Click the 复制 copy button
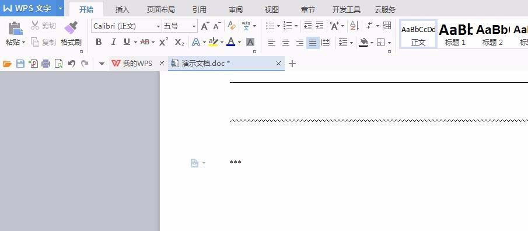528x231 pixels. 43,42
